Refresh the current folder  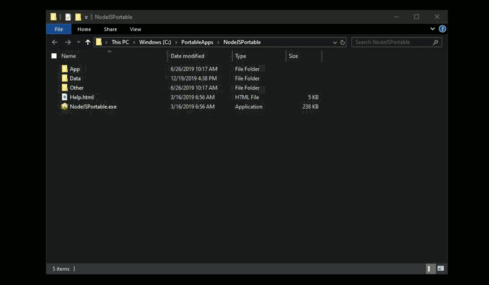coord(342,42)
